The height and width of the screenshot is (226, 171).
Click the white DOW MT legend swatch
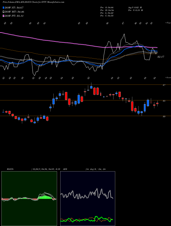click(4, 12)
